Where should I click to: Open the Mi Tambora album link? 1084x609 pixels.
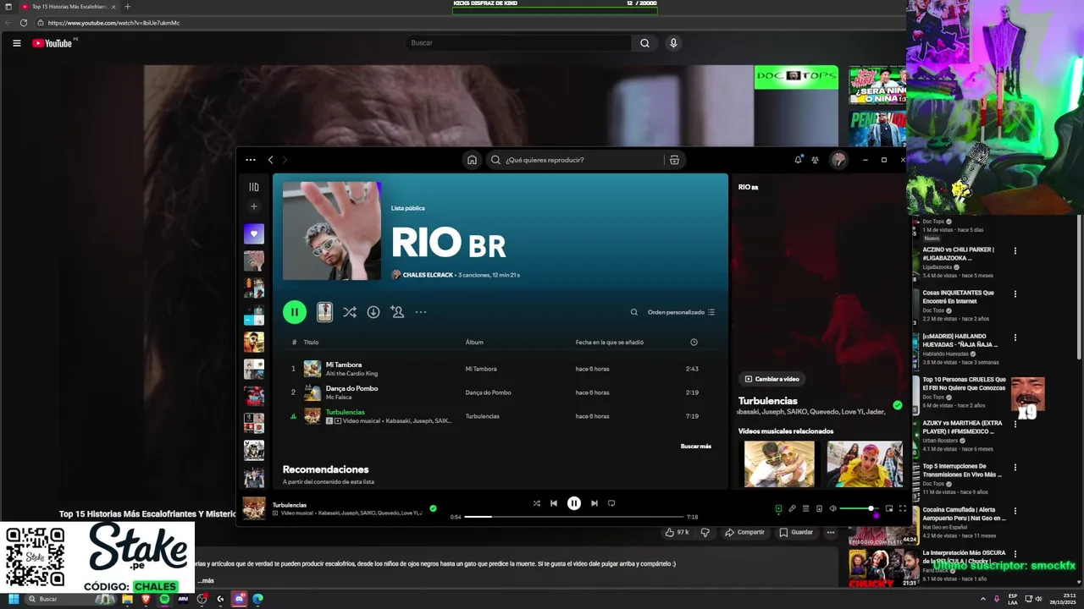[x=481, y=369]
